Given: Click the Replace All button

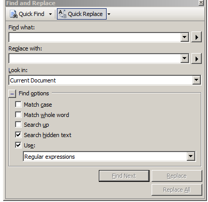Looking at the screenshot, I should pos(177,190).
